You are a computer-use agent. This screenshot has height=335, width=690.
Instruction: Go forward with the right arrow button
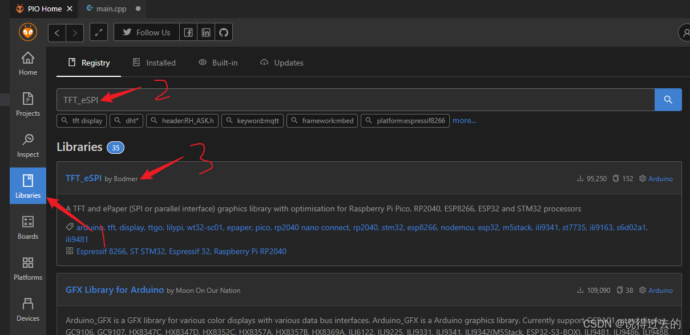click(x=75, y=32)
